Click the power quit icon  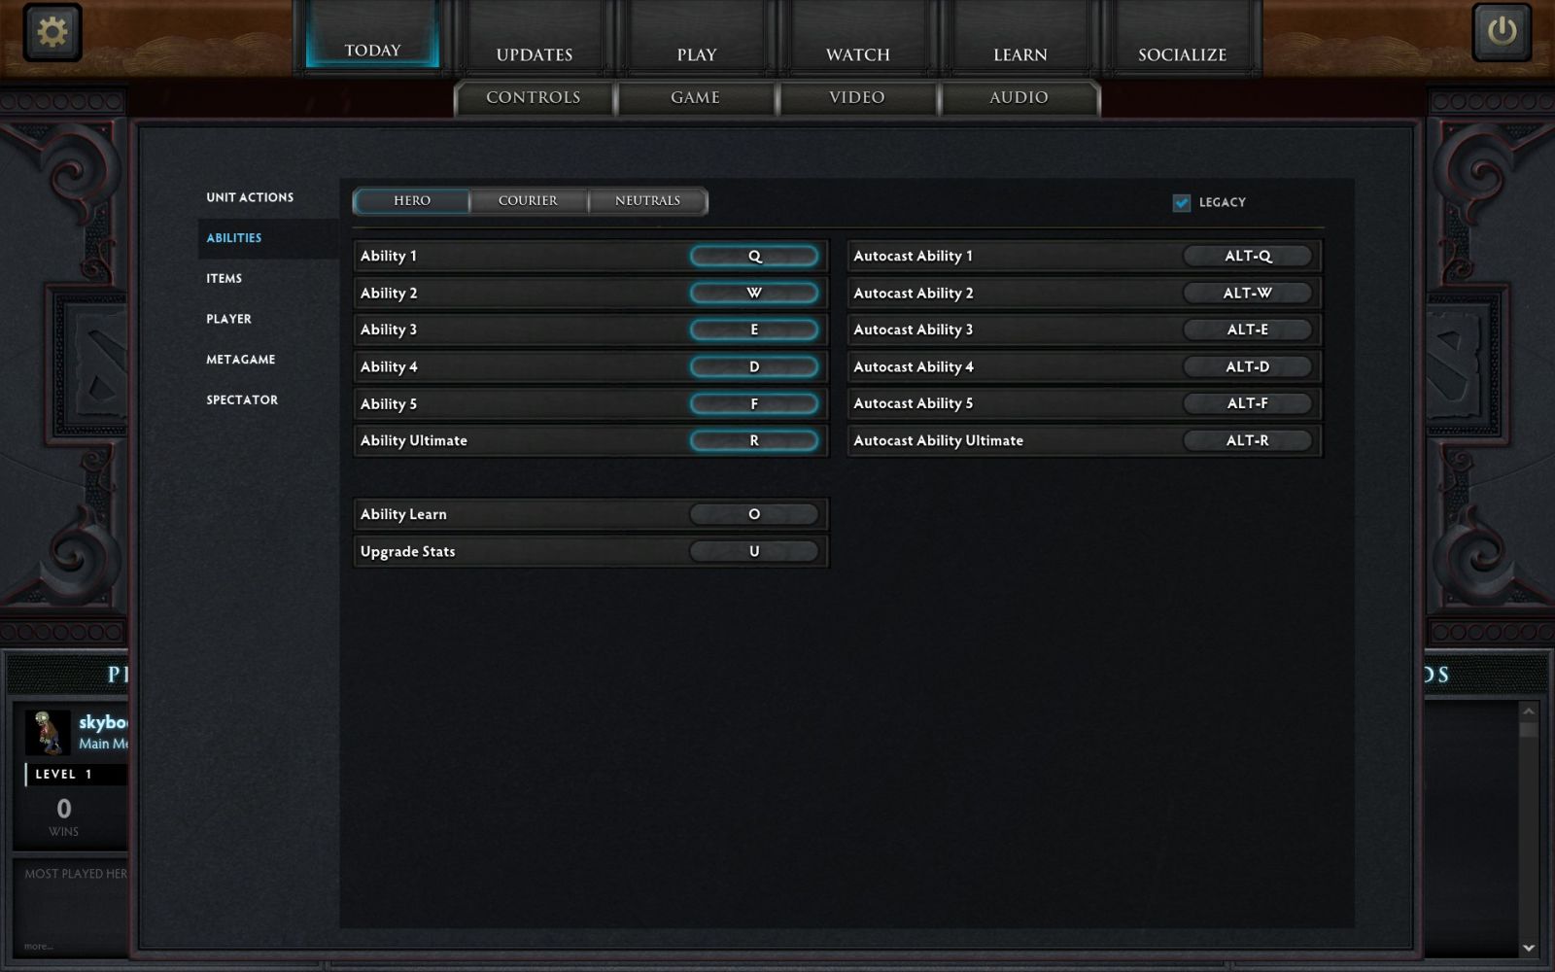click(1502, 32)
